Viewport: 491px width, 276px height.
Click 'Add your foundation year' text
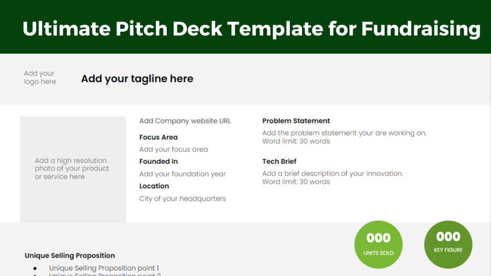coord(182,174)
